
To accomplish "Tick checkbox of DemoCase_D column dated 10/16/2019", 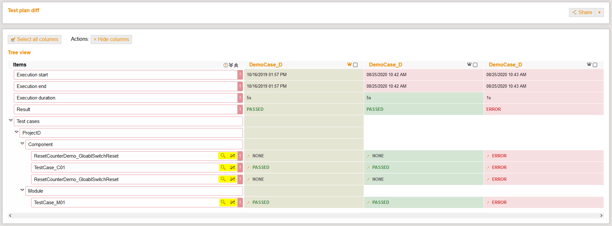I will [355, 65].
